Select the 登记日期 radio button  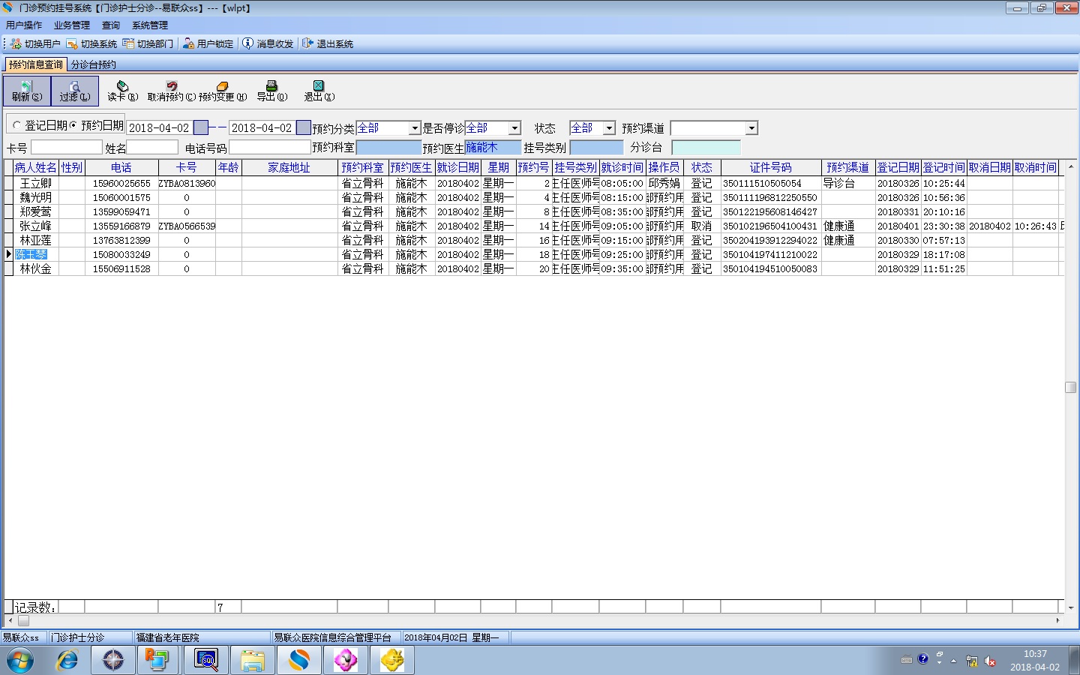click(16, 125)
